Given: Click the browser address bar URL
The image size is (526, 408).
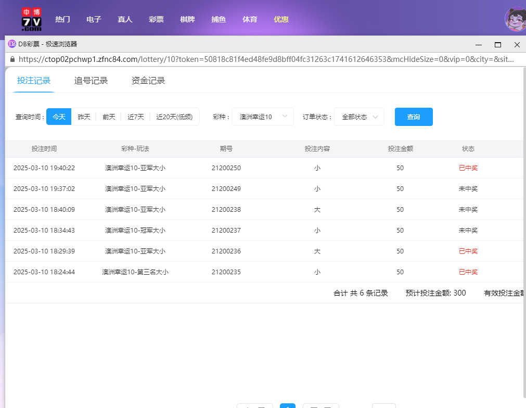Looking at the screenshot, I should coord(260,59).
